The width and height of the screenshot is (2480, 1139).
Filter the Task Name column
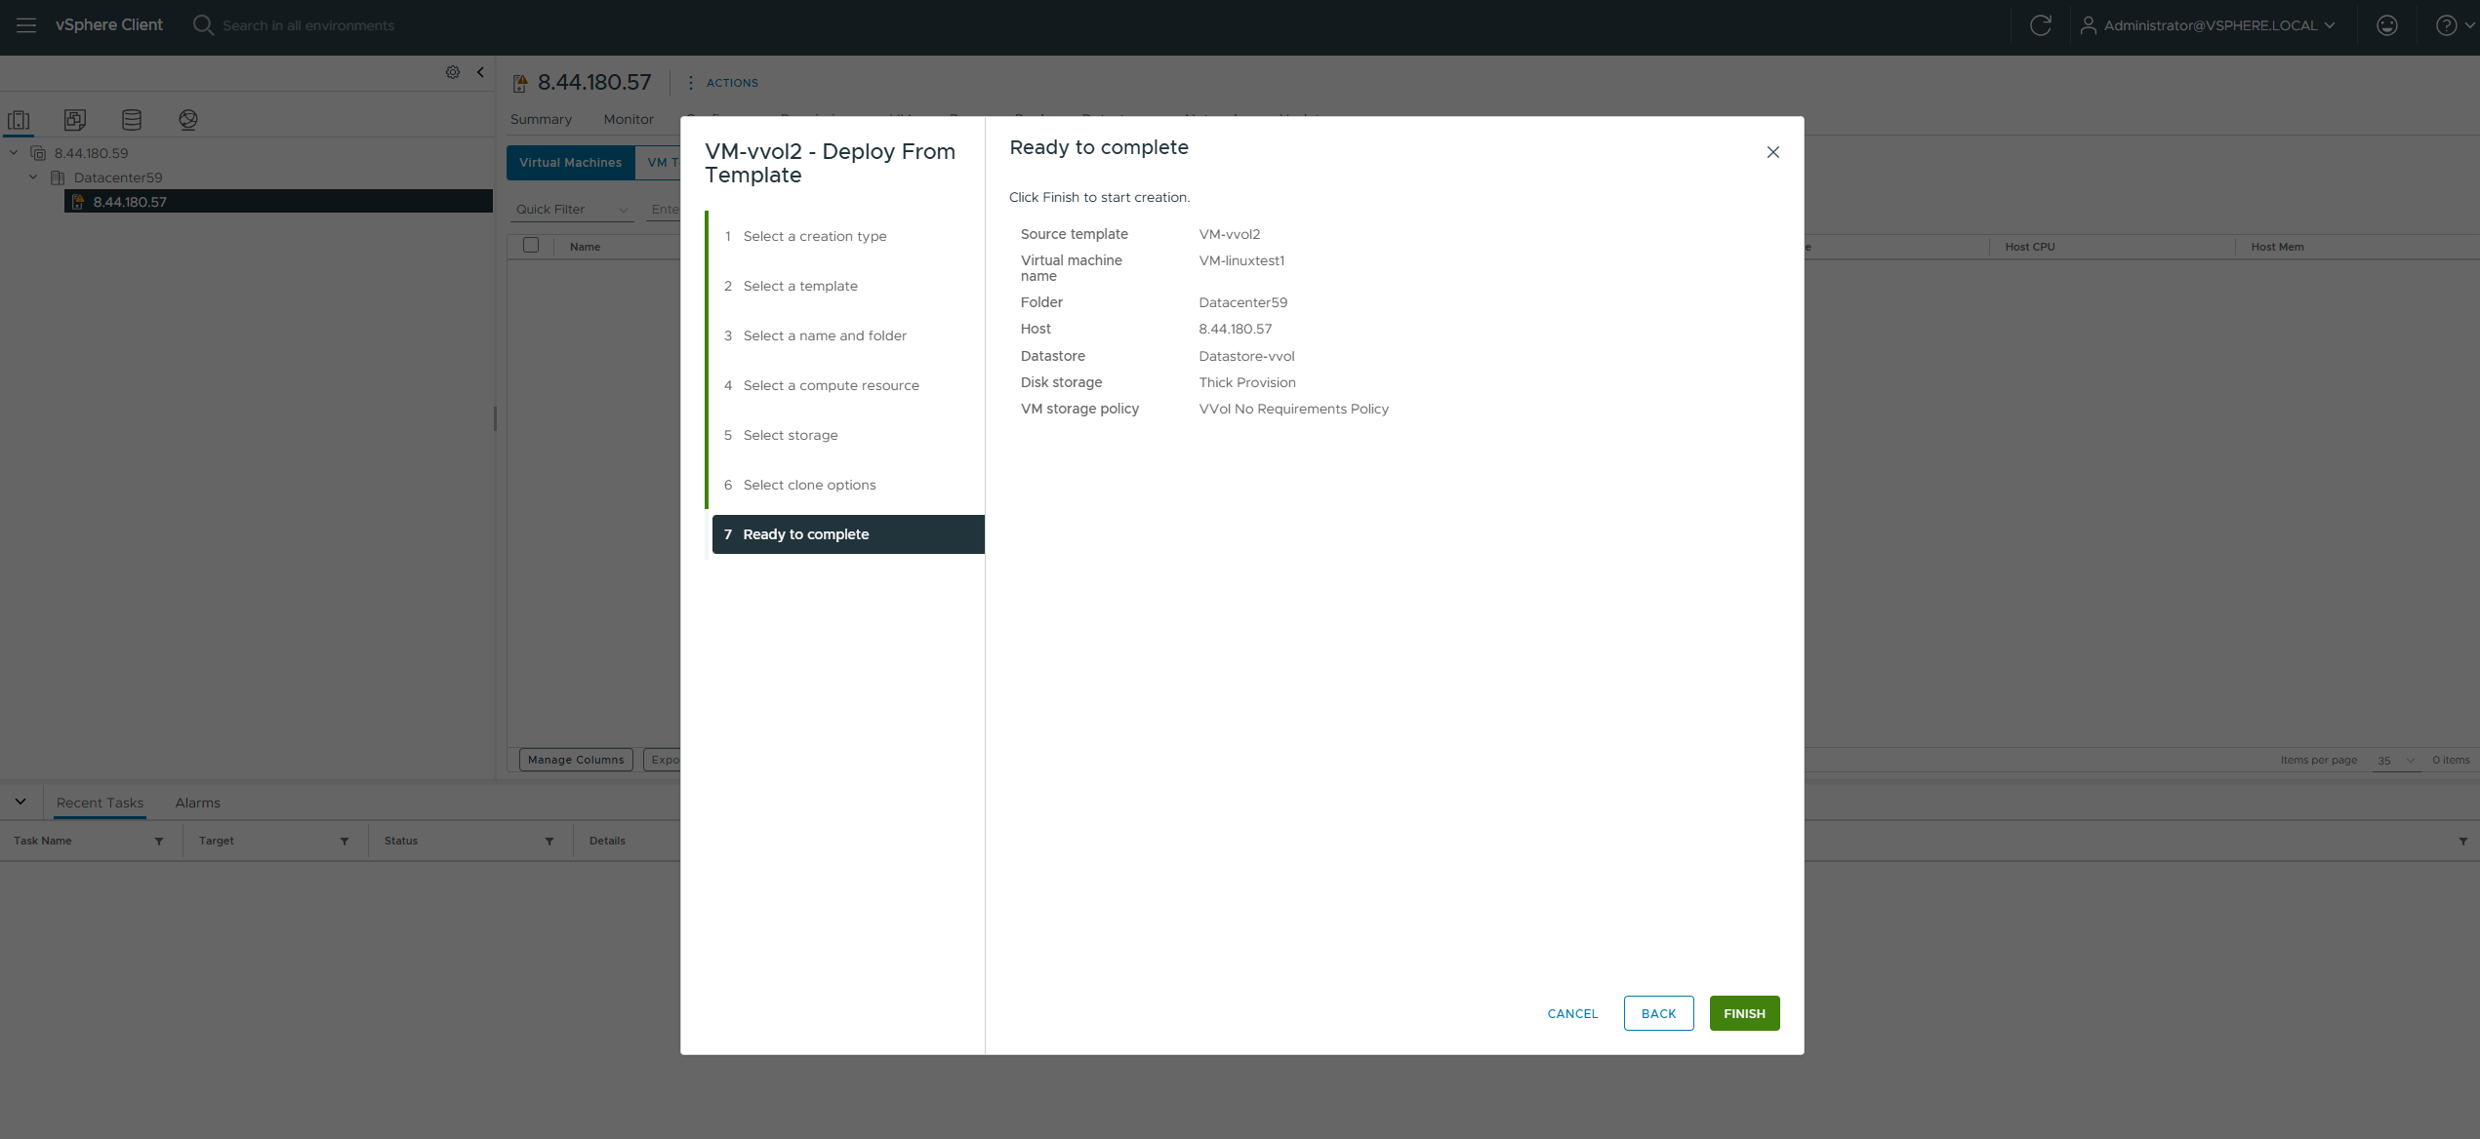[x=159, y=842]
